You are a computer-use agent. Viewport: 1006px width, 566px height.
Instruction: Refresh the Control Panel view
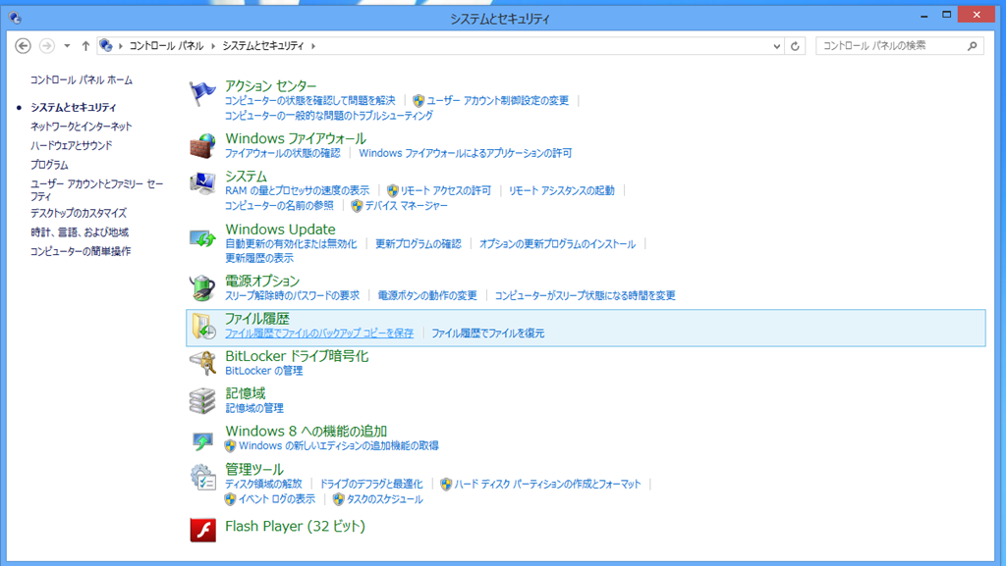(795, 46)
